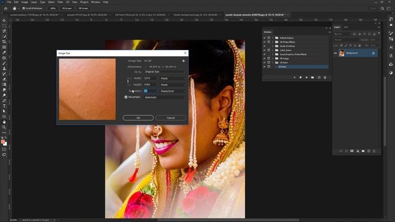Viewport: 395px width, 222px height.
Task: Create new adjustment layer in Layers panel
Action: (x=357, y=151)
